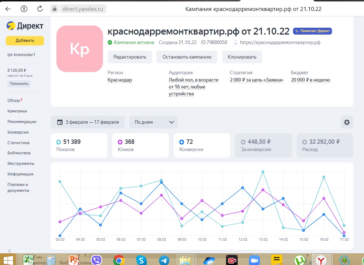Reload the page with the refresh icon
The image size is (364, 265).
tap(40, 9)
